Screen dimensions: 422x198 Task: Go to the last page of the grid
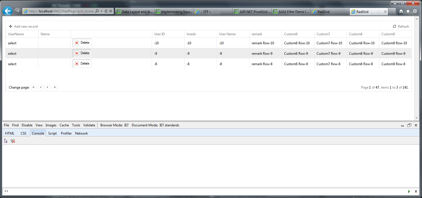tap(55, 87)
